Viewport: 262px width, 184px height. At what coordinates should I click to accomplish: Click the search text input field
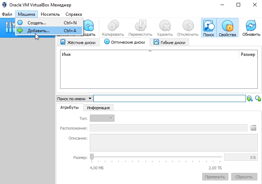tap(169, 98)
